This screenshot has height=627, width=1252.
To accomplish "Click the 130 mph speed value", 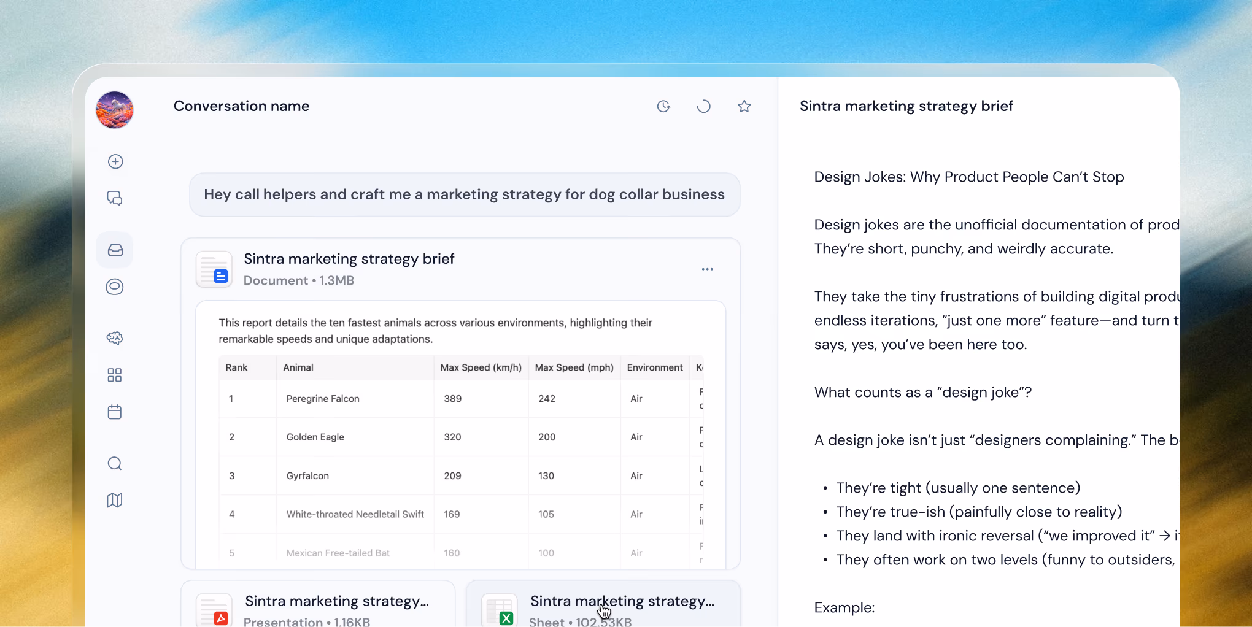I will click(546, 475).
